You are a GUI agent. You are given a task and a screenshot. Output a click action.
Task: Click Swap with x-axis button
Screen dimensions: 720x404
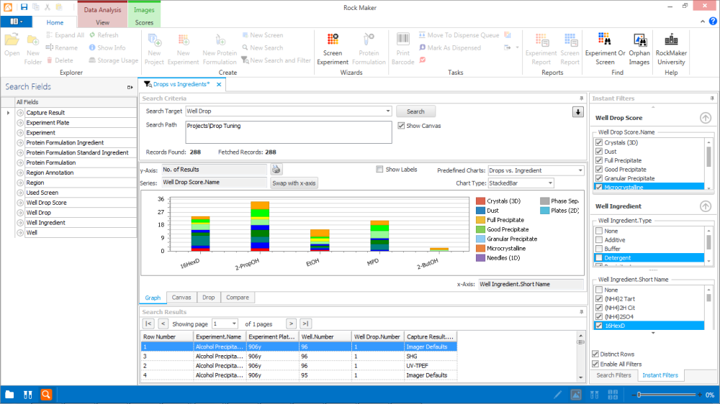pos(294,183)
